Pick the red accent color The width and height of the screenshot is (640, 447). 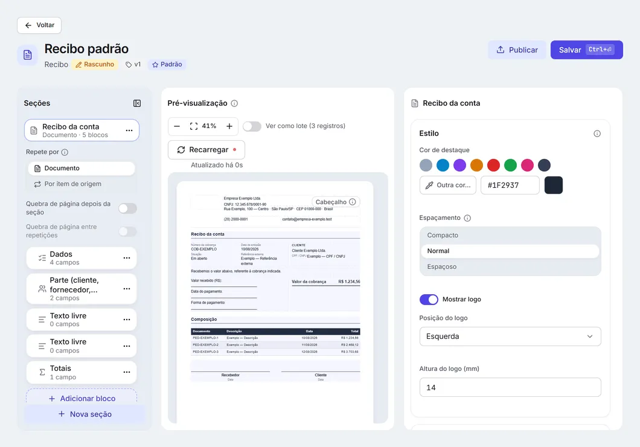point(493,166)
